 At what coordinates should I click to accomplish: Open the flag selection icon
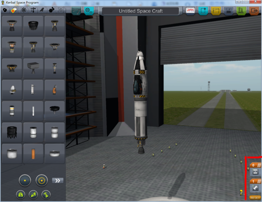[x=190, y=11]
